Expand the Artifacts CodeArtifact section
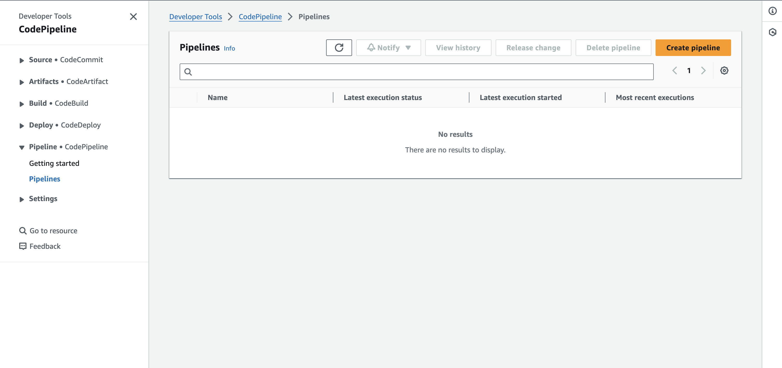The image size is (782, 368). [x=22, y=82]
